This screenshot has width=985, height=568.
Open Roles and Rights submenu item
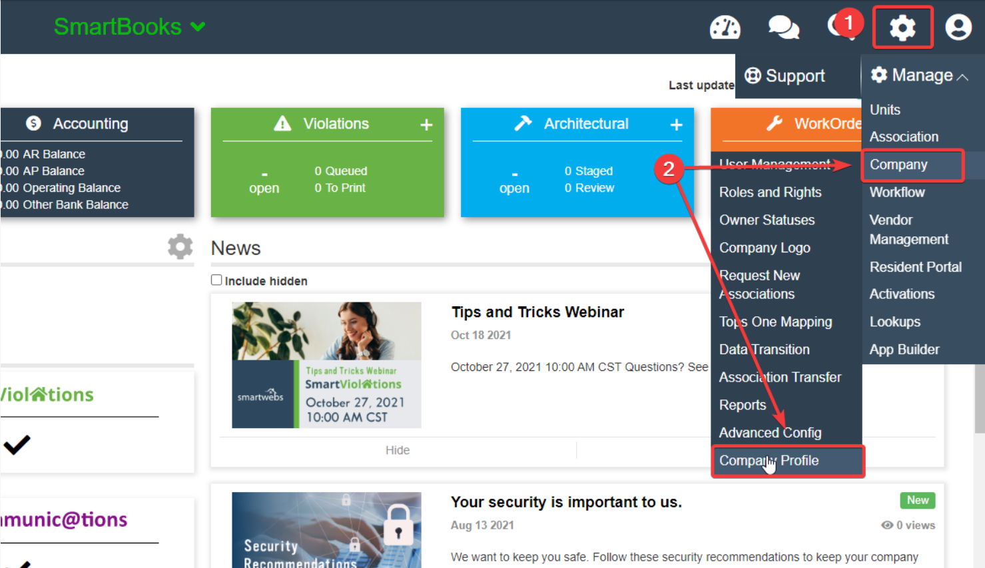point(770,192)
